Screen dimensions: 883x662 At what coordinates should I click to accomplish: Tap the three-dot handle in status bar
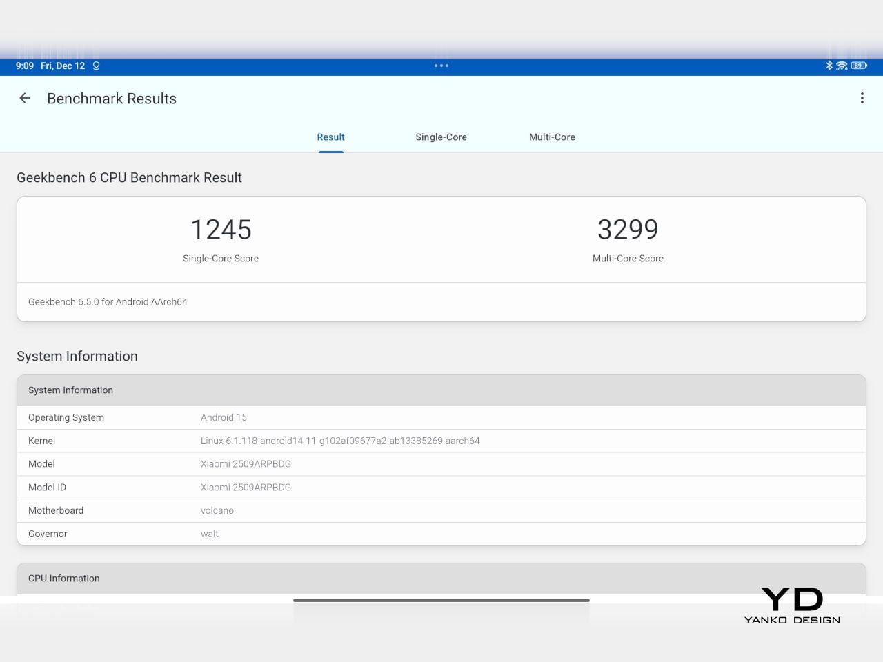pyautogui.click(x=441, y=66)
